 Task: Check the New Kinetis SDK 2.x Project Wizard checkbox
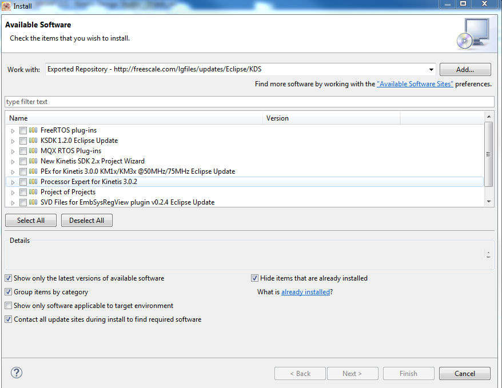coord(23,161)
